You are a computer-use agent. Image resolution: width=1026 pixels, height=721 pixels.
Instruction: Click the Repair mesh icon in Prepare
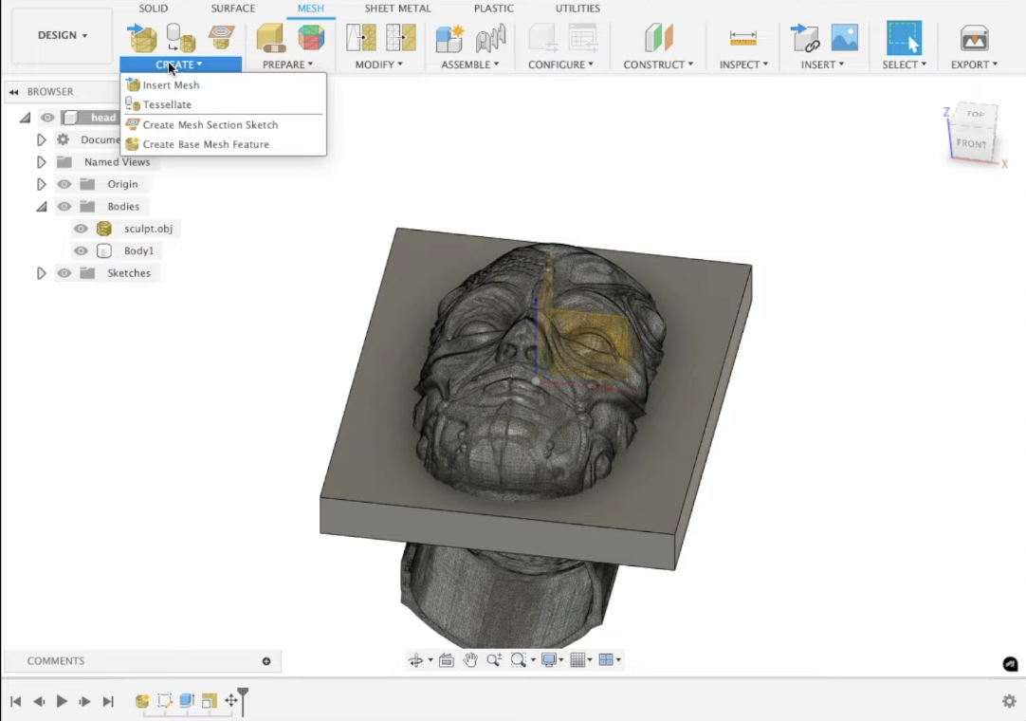271,37
